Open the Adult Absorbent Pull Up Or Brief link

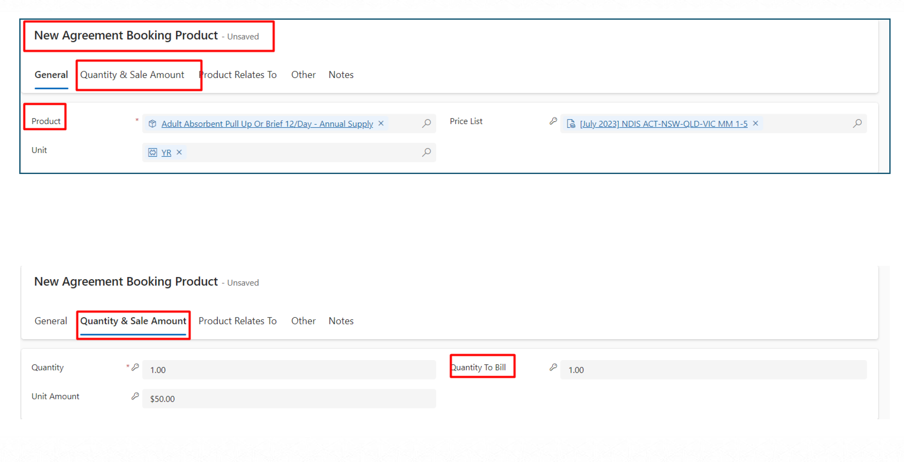click(267, 124)
